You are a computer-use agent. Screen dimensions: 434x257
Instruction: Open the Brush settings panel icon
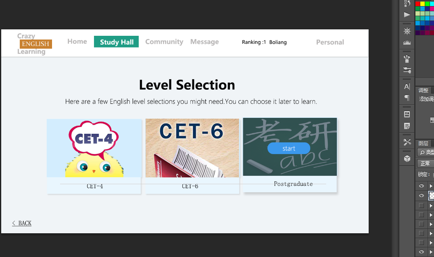pos(407,70)
